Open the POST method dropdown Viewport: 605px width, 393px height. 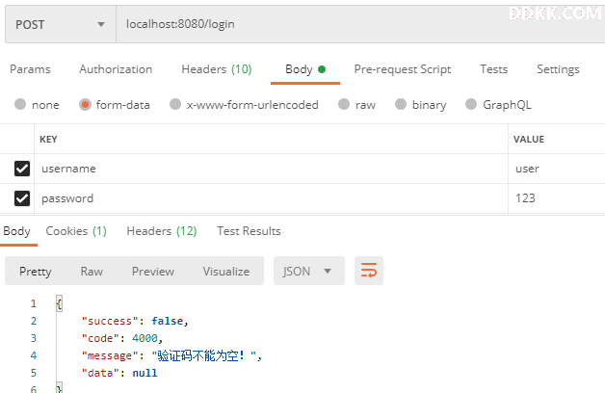coord(60,24)
